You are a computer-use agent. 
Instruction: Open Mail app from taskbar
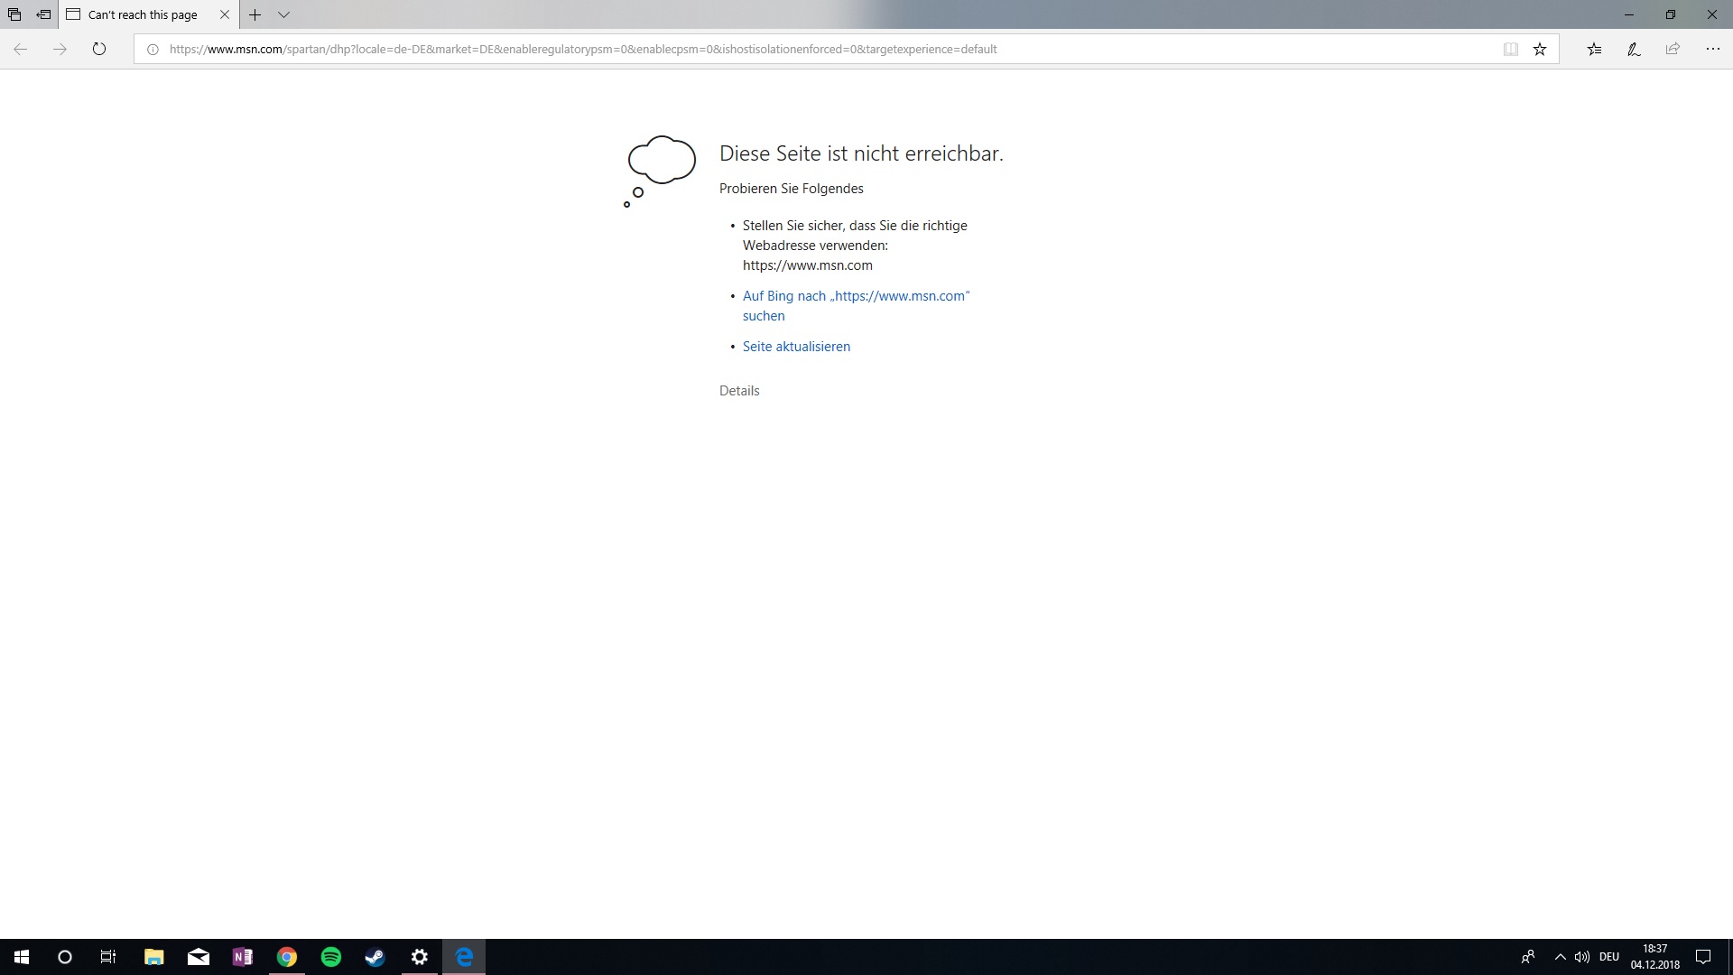(199, 957)
